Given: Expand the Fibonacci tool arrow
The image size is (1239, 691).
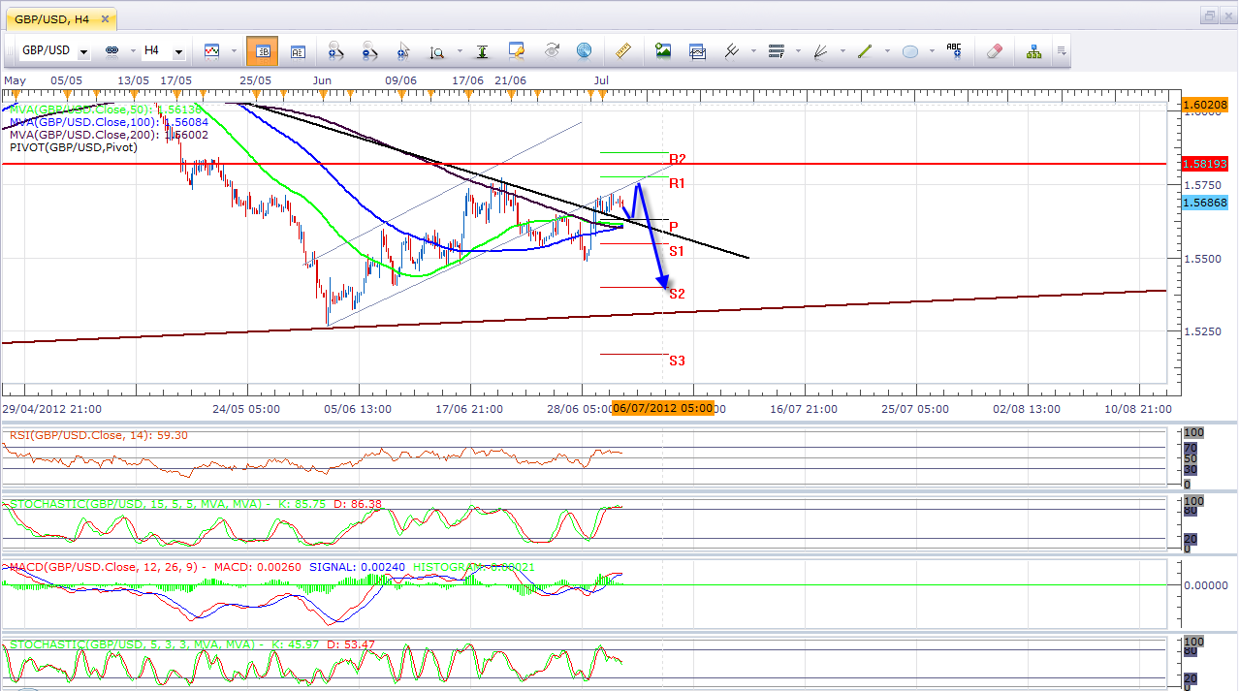Looking at the screenshot, I should pyautogui.click(x=796, y=51).
